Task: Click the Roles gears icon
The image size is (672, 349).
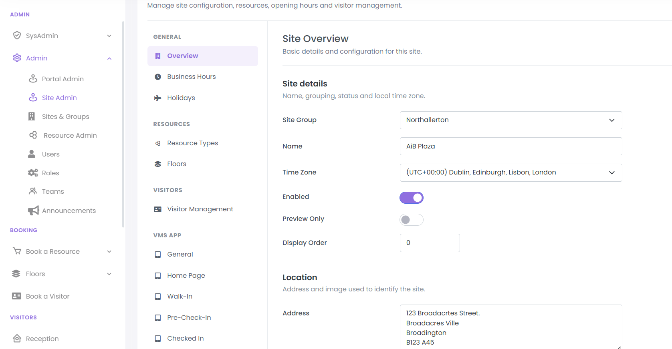Action: click(33, 173)
